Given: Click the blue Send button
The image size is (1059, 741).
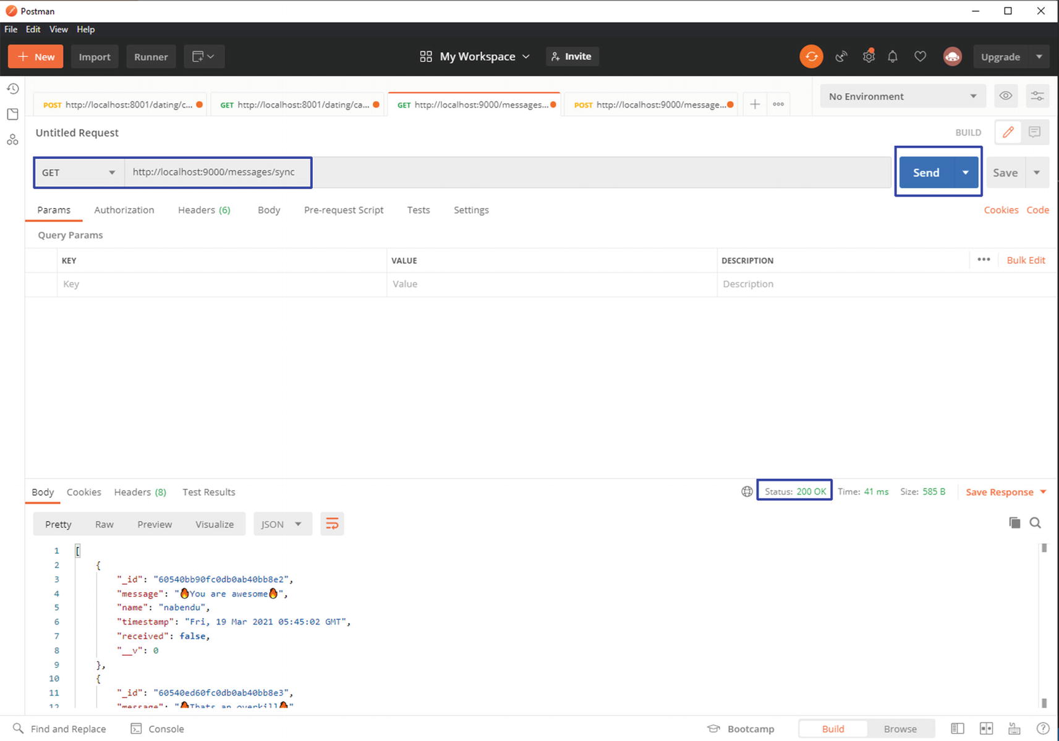Looking at the screenshot, I should 925,172.
